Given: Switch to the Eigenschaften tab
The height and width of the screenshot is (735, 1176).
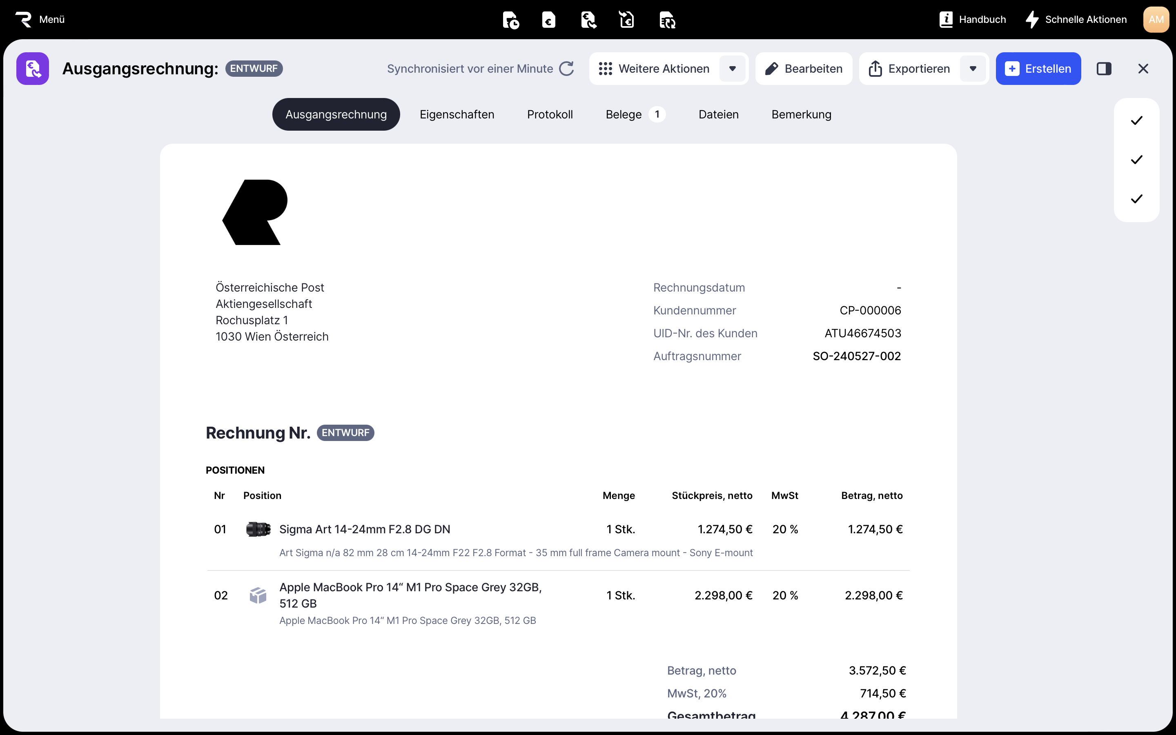Looking at the screenshot, I should 457,114.
